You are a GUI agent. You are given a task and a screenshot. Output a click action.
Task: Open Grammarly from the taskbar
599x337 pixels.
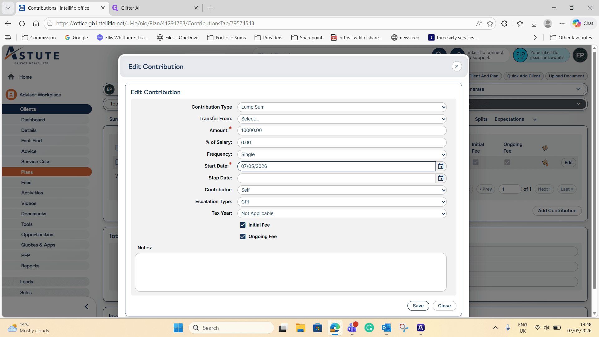click(369, 328)
